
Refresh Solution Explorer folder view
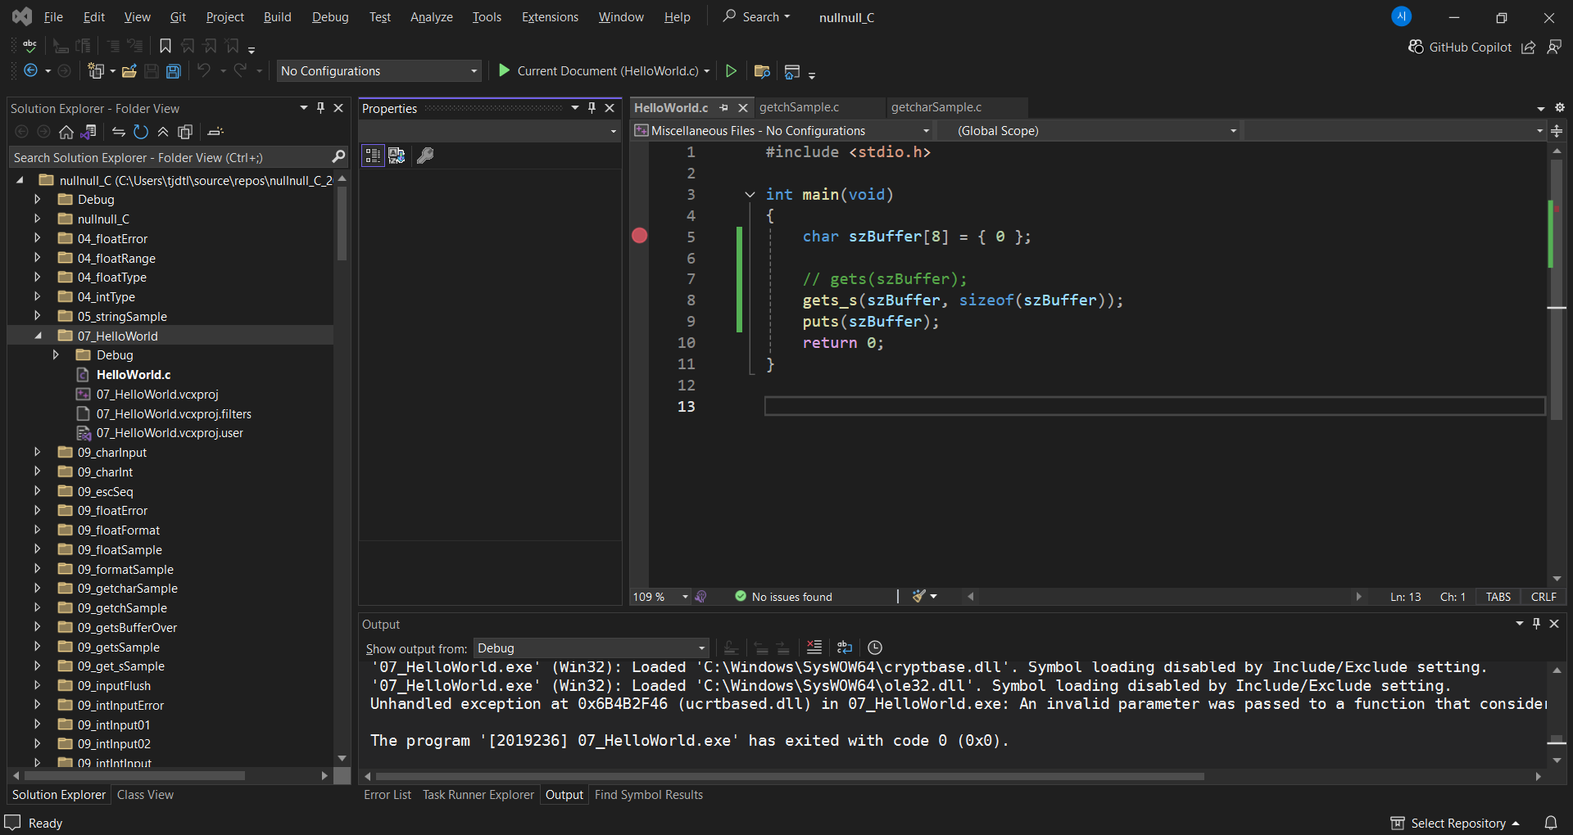click(x=141, y=132)
